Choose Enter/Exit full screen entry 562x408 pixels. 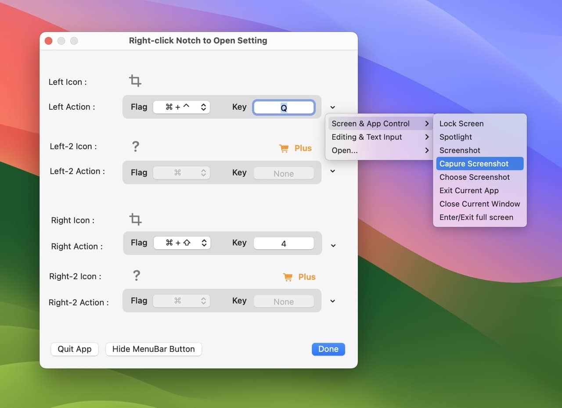click(x=479, y=217)
